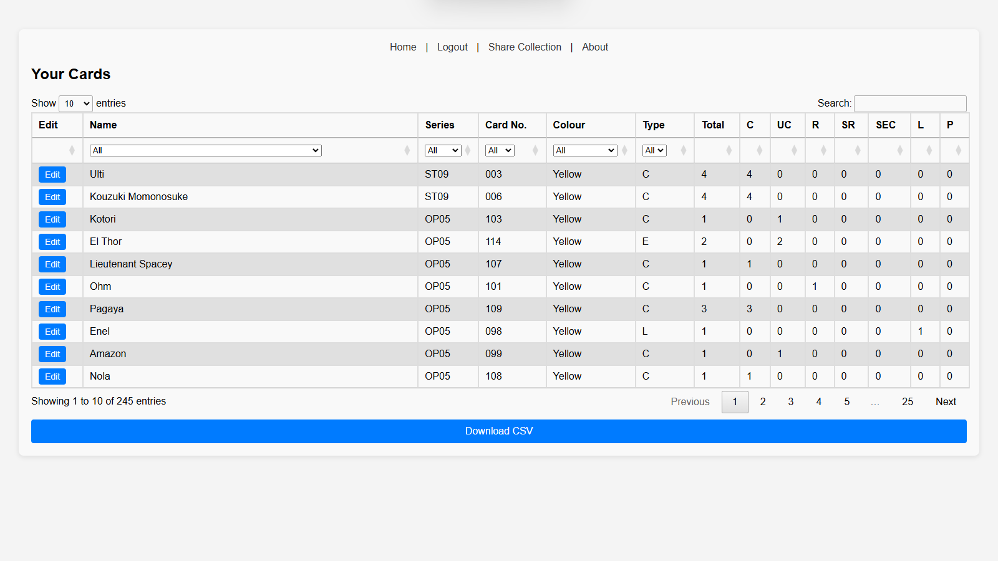
Task: Click the Pagaya name cell
Action: [x=250, y=309]
